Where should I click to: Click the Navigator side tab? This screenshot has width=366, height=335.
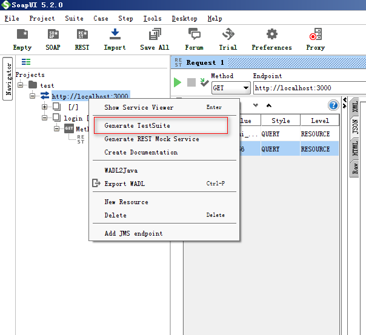pos(8,79)
